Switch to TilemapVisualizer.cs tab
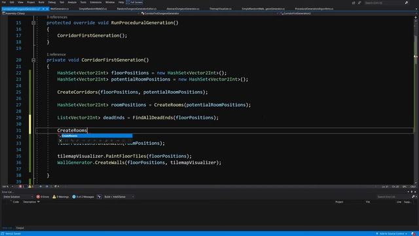Viewport: 419px width, 236px height. pos(220,9)
